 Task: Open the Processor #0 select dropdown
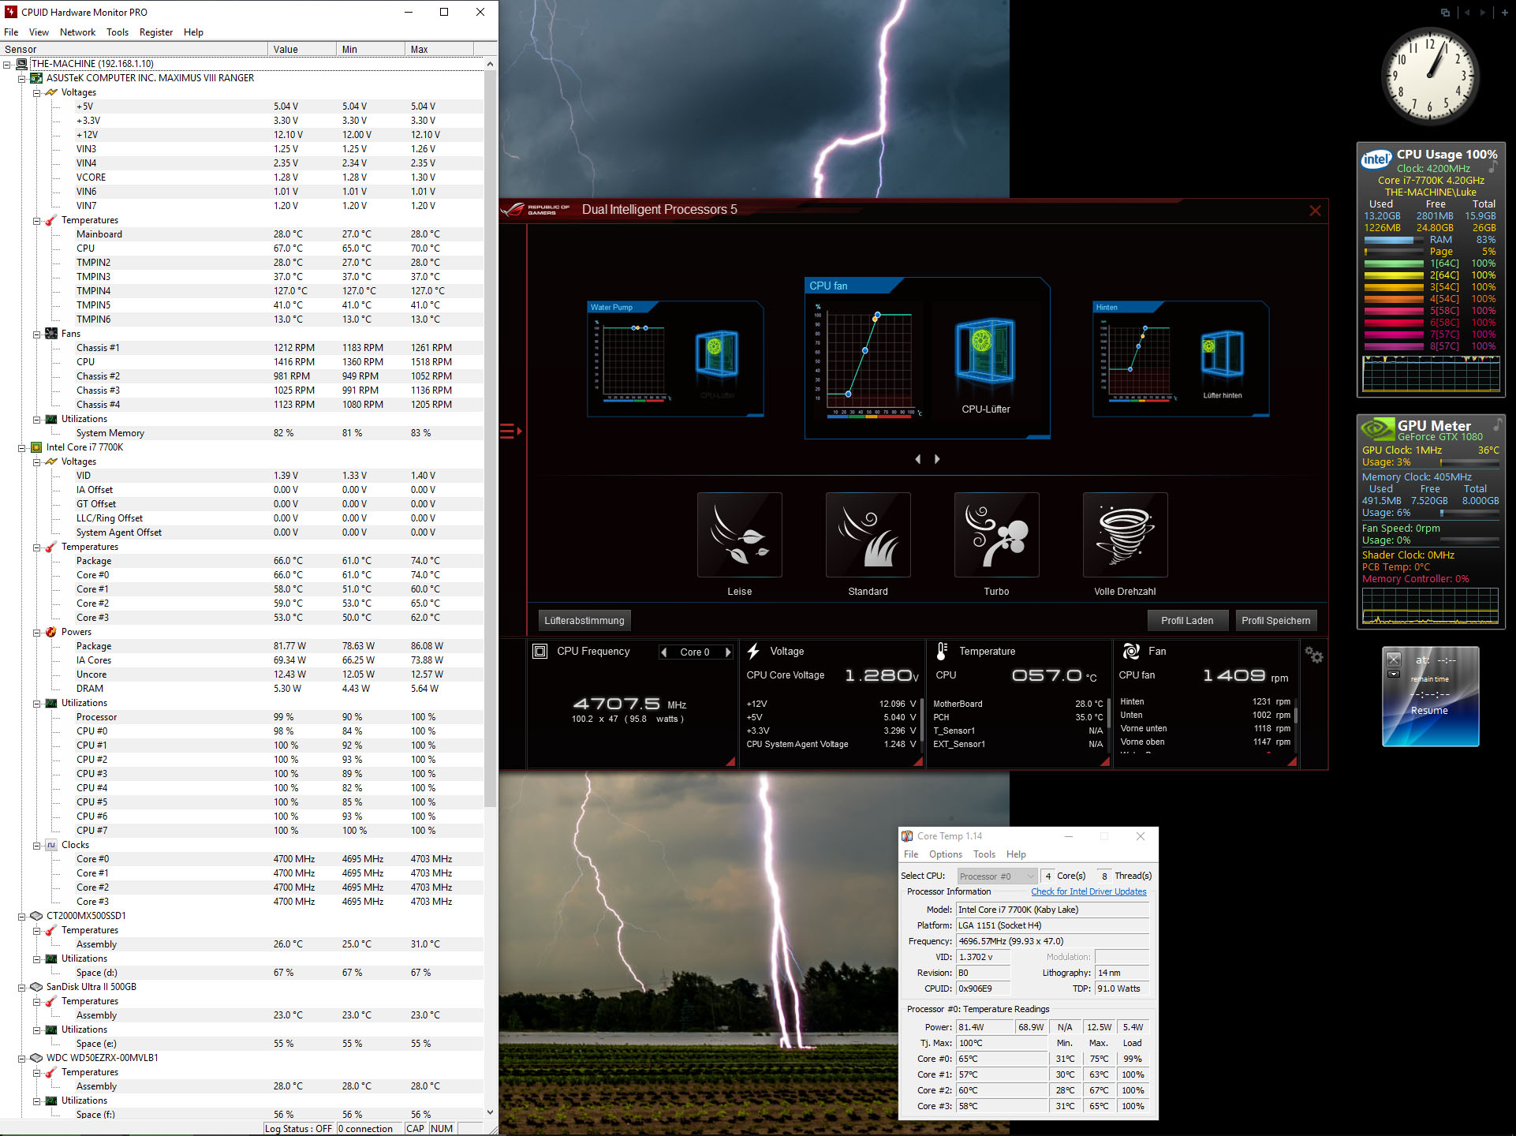tap(997, 876)
